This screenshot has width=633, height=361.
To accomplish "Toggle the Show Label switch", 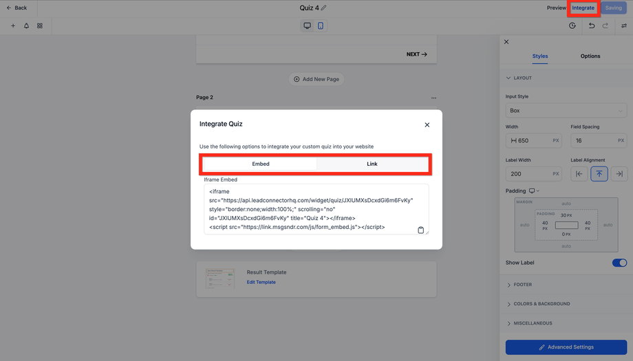I will (x=619, y=263).
